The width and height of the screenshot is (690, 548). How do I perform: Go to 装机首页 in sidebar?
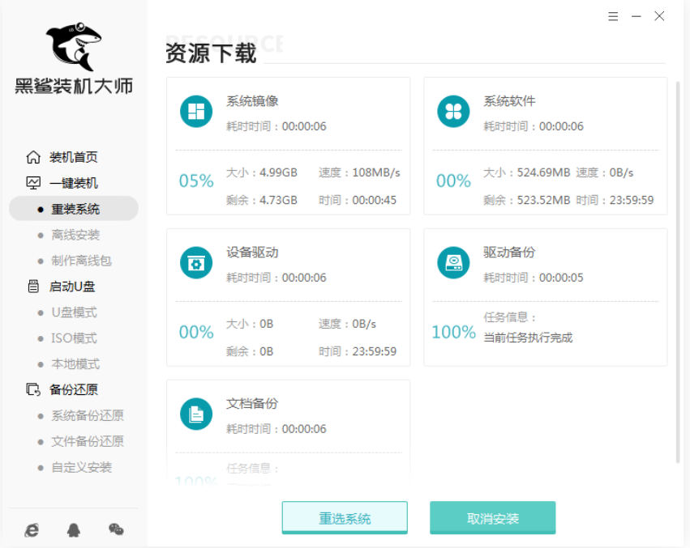coord(73,157)
